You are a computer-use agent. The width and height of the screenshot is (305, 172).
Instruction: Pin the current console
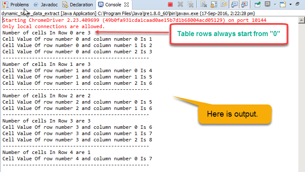click(257, 5)
